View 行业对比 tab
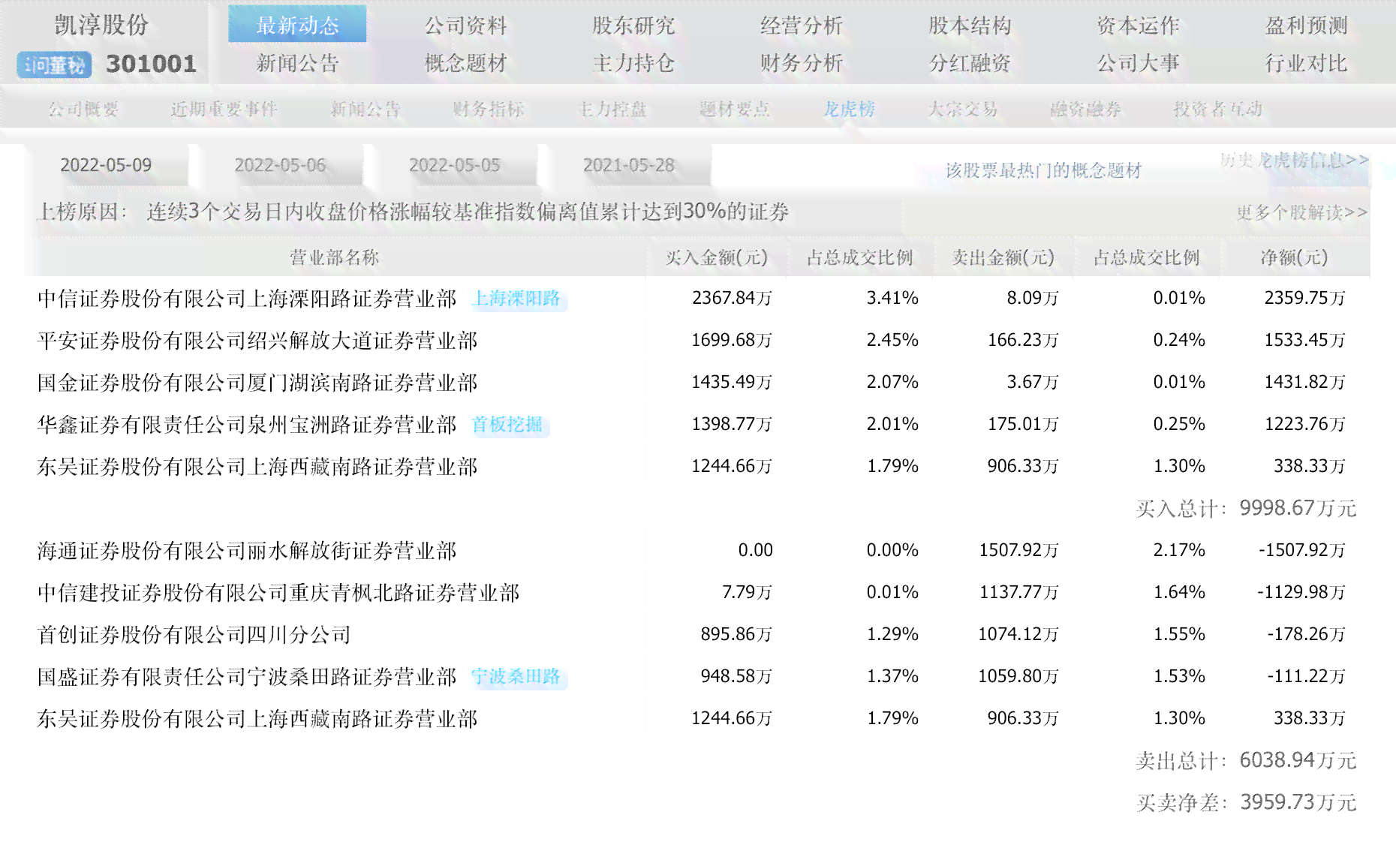The width and height of the screenshot is (1396, 842). tap(1306, 63)
